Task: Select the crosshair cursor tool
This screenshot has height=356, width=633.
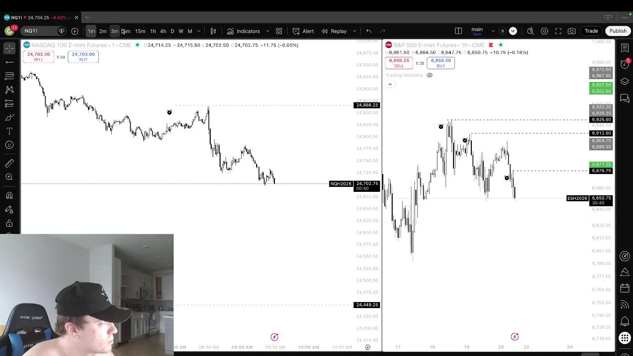Action: pos(9,48)
